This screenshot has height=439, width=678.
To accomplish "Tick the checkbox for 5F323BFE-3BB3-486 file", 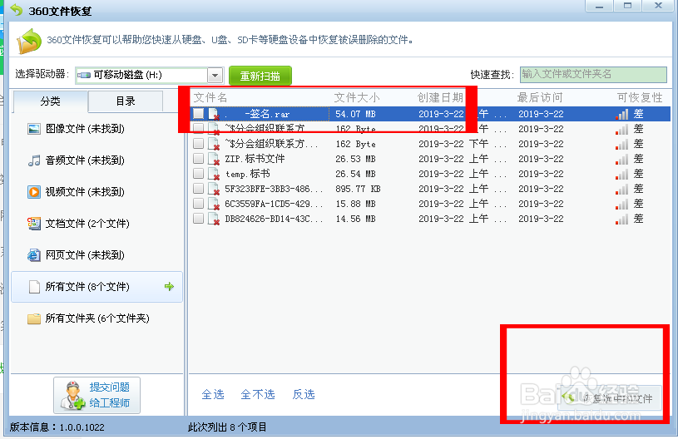I will 198,189.
